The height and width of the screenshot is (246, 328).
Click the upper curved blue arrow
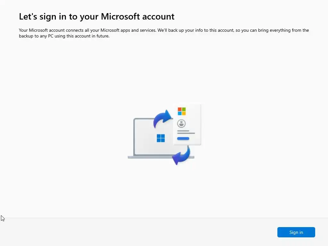162,119
